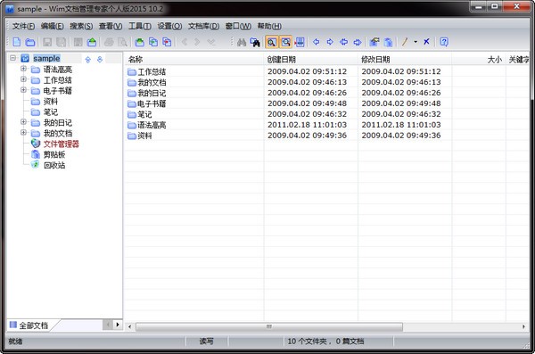Screen dimensions: 535x354
Task: Open a library with the folder toolbar icon
Action: click(x=30, y=42)
